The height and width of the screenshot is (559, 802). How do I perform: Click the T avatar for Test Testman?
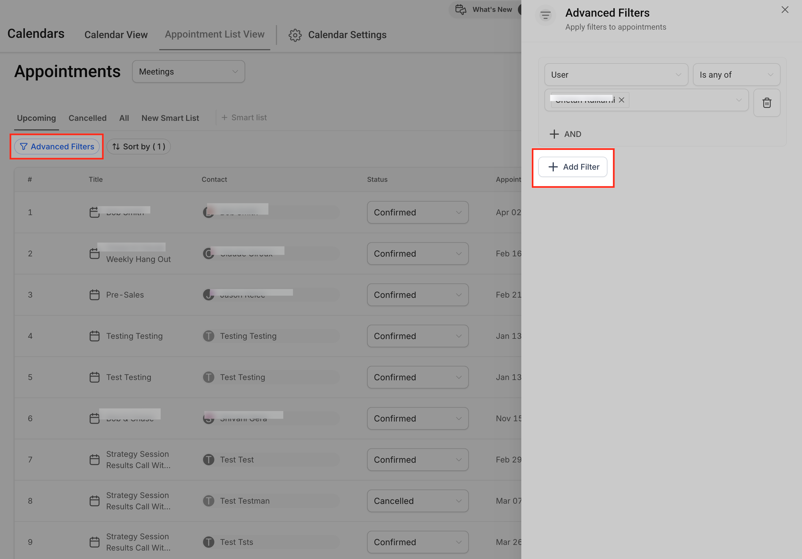[x=208, y=501]
